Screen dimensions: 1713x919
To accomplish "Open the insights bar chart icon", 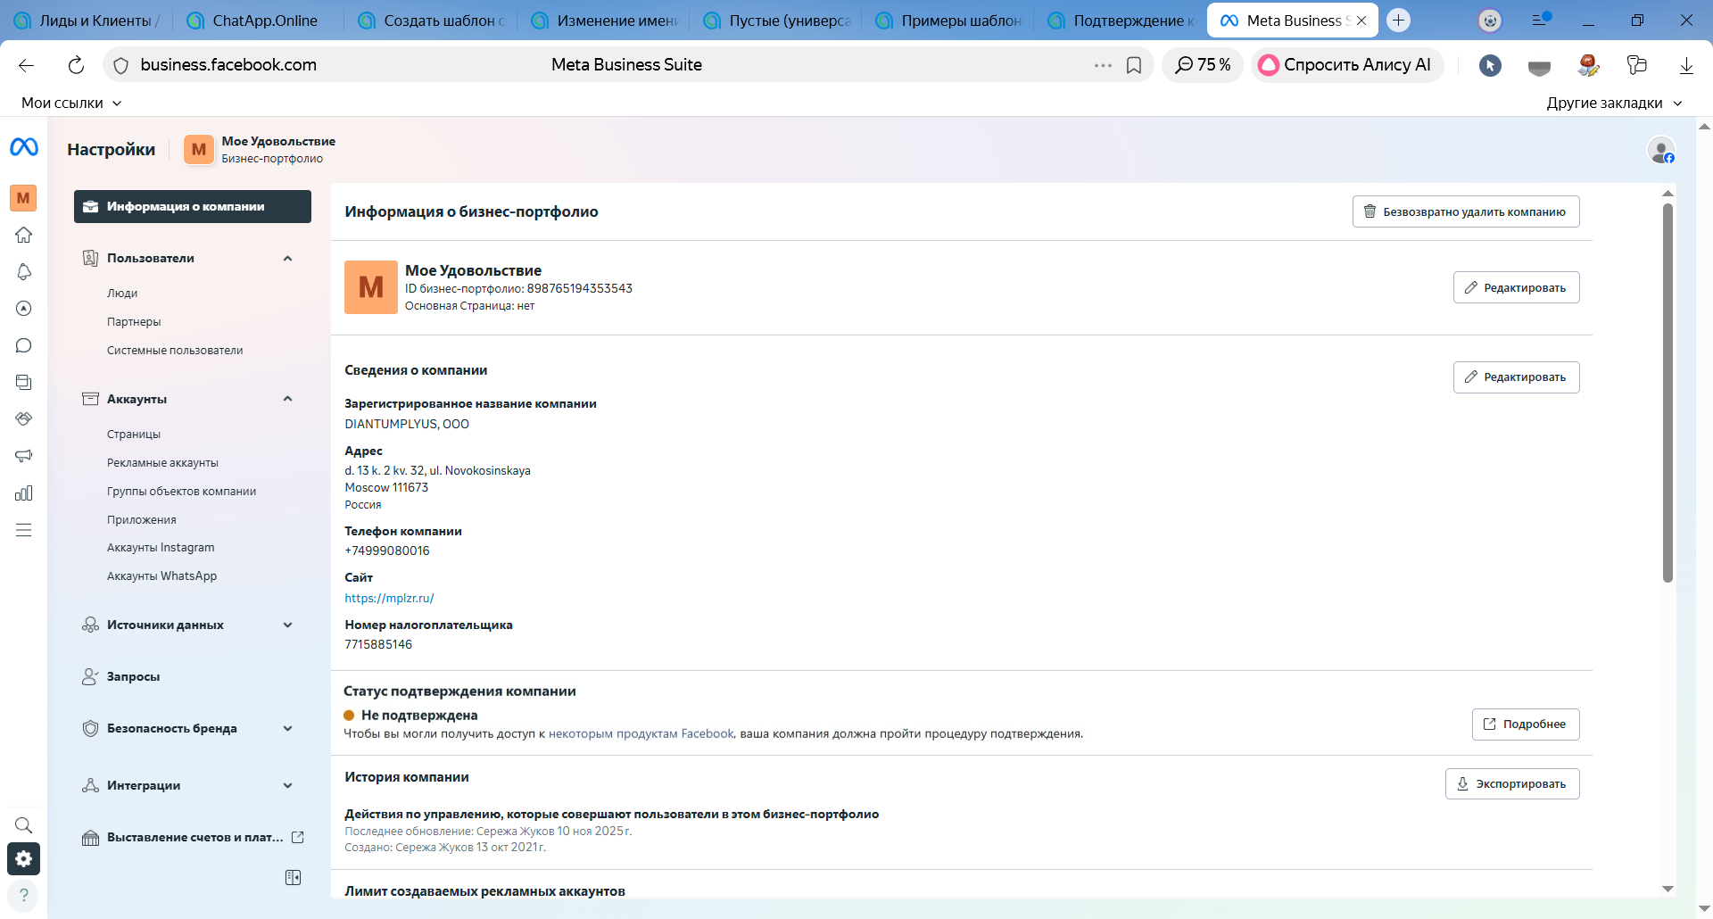I will [x=24, y=493].
